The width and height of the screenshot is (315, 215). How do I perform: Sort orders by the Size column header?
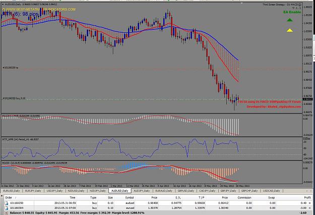tap(110, 198)
